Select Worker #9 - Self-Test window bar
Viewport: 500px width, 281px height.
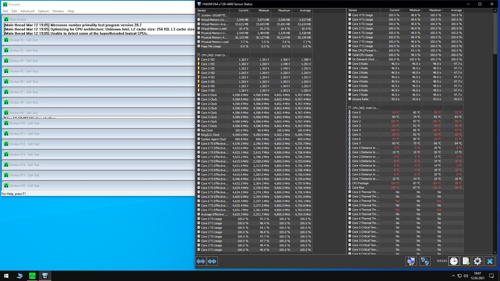(x=98, y=113)
